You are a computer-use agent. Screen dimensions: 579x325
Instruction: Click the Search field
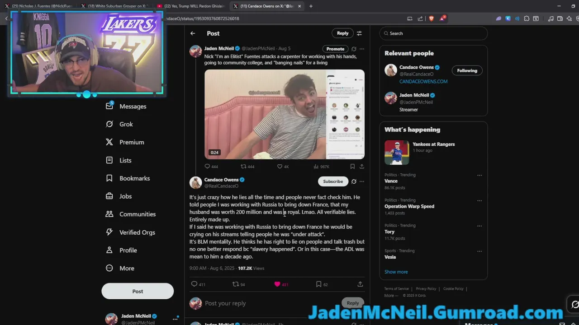[x=433, y=33]
